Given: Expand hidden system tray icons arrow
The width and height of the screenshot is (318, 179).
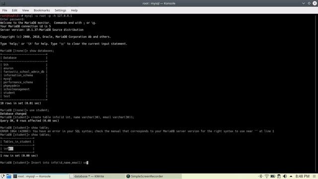Looking at the screenshot, I should pyautogui.click(x=291, y=177).
